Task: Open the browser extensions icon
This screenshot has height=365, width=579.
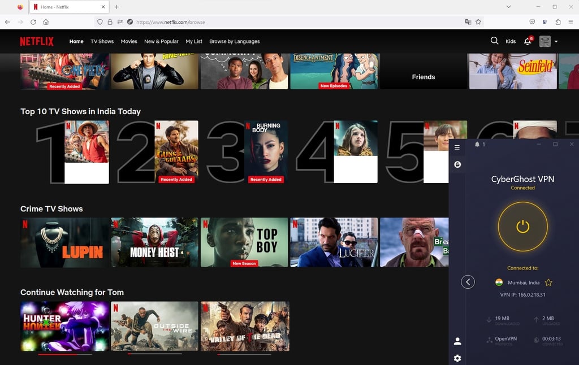Action: (x=558, y=22)
